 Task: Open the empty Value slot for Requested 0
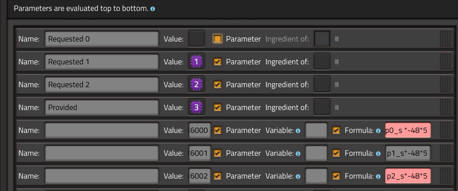click(196, 39)
